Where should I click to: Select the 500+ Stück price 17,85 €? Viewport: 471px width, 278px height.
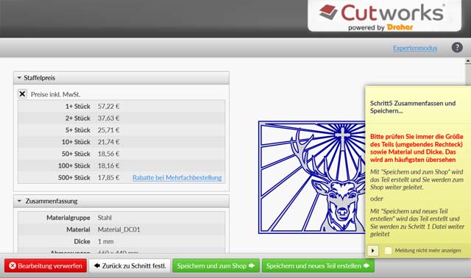[x=108, y=178]
